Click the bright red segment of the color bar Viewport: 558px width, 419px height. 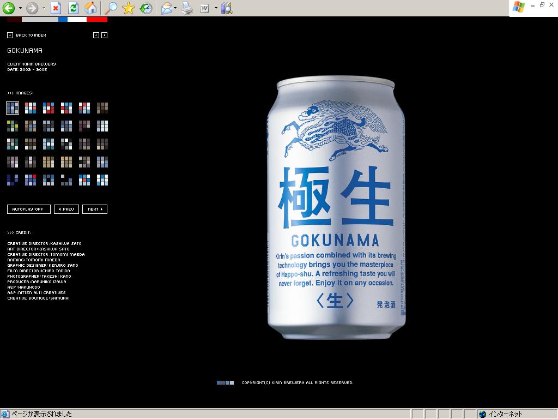point(97,19)
